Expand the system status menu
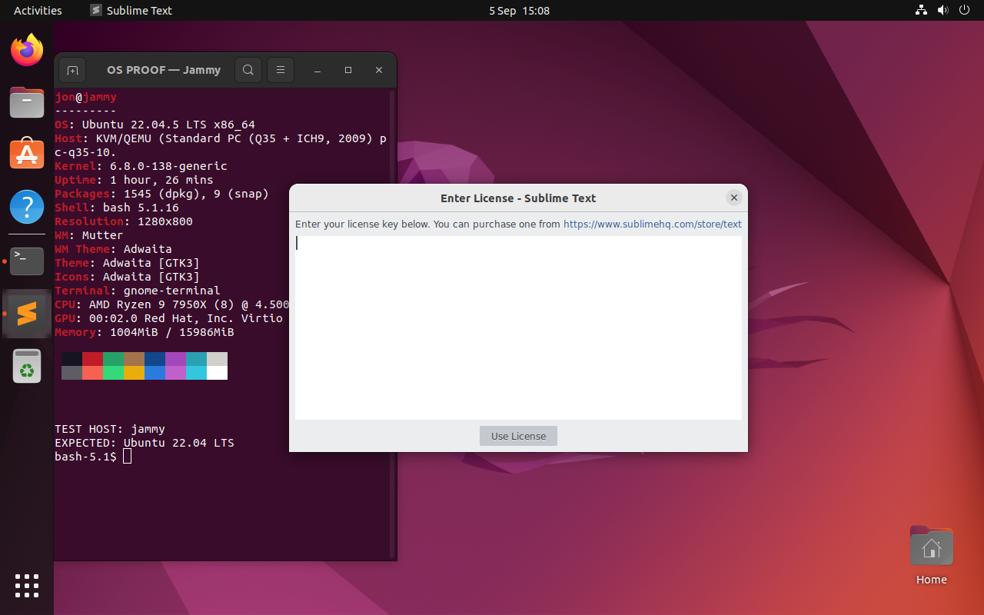The height and width of the screenshot is (615, 984). click(942, 11)
